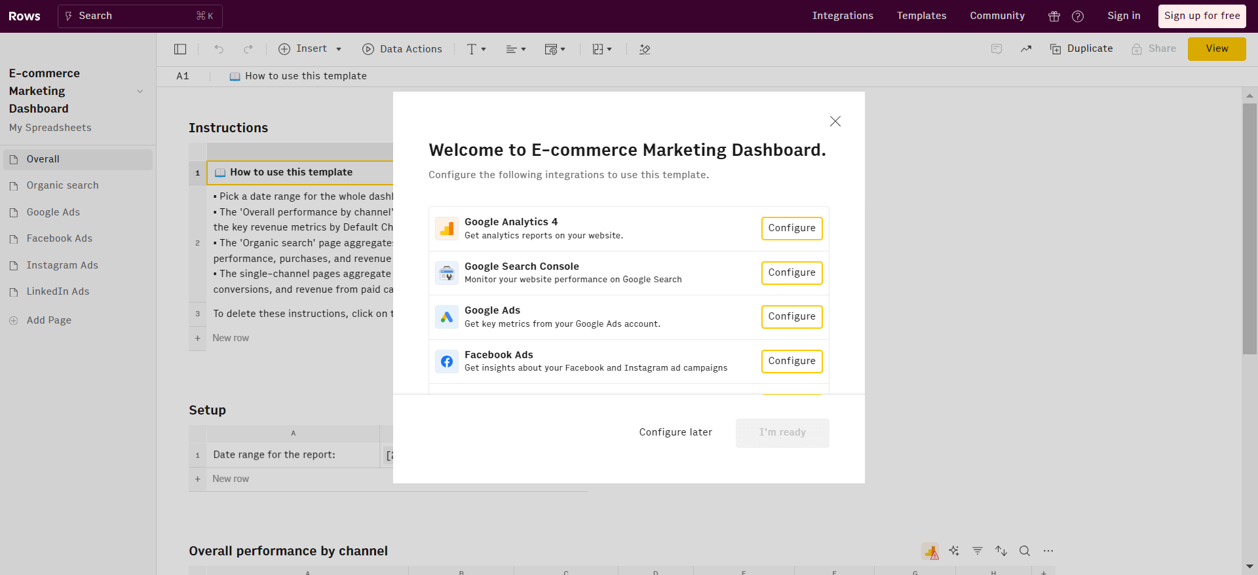The image size is (1258, 575).
Task: Configure Facebook Ads integration
Action: coord(791,362)
